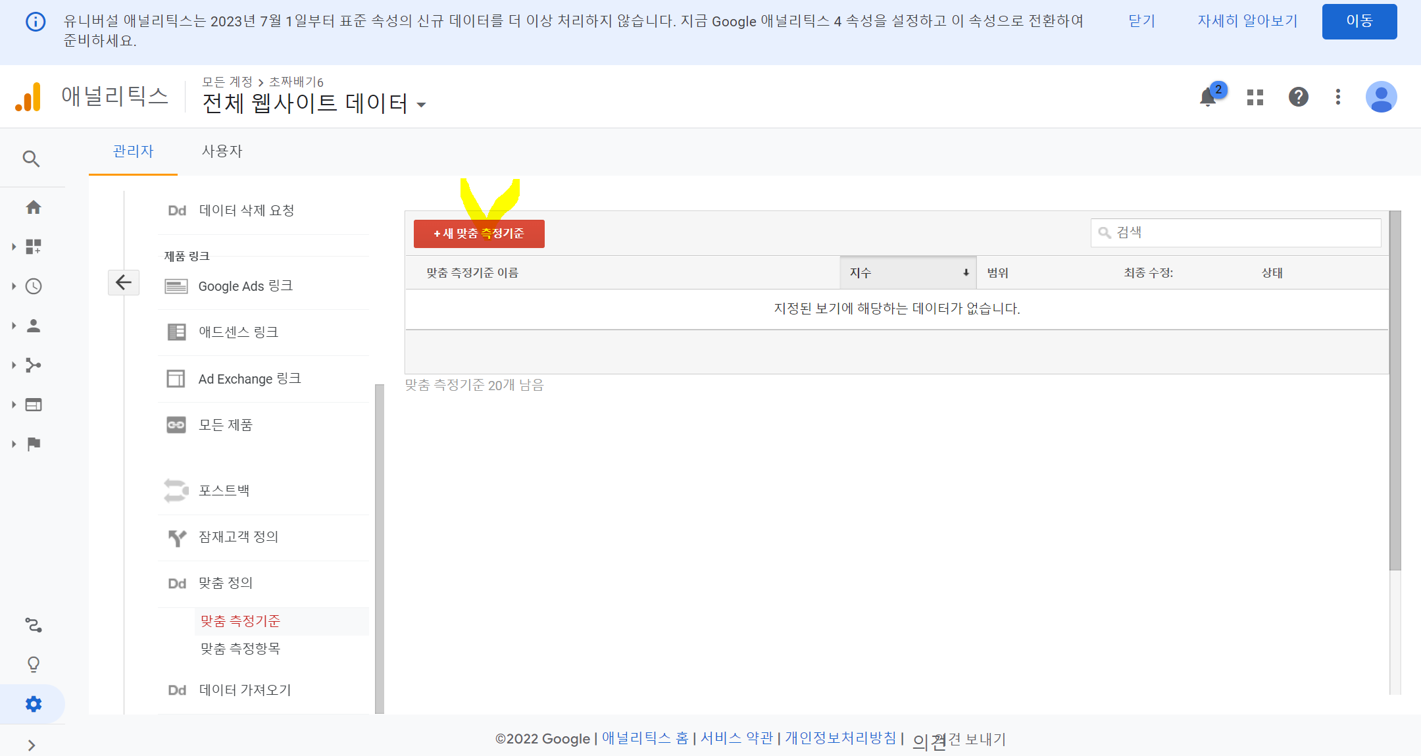Click the back arrow button

click(x=124, y=282)
